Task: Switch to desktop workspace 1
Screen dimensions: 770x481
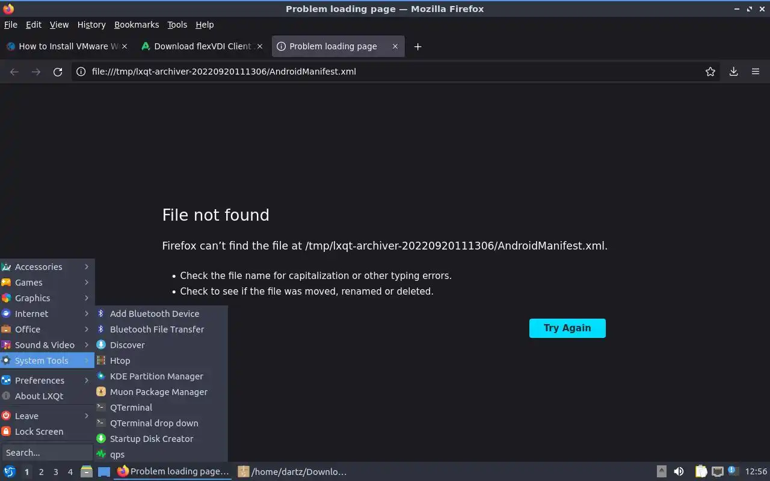Action: (26, 472)
